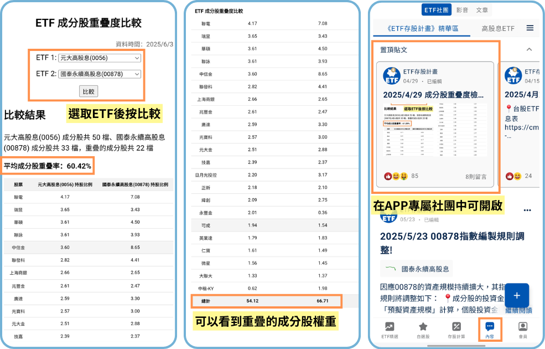Click the 英業達 row label

[206, 238]
